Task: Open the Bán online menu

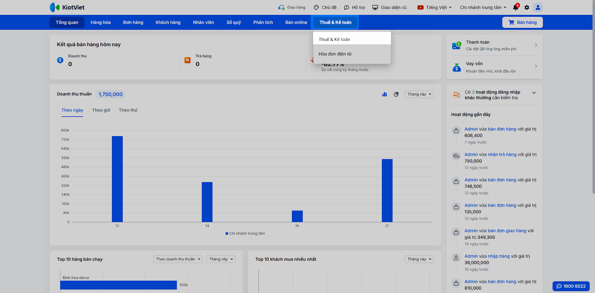Action: (x=296, y=22)
